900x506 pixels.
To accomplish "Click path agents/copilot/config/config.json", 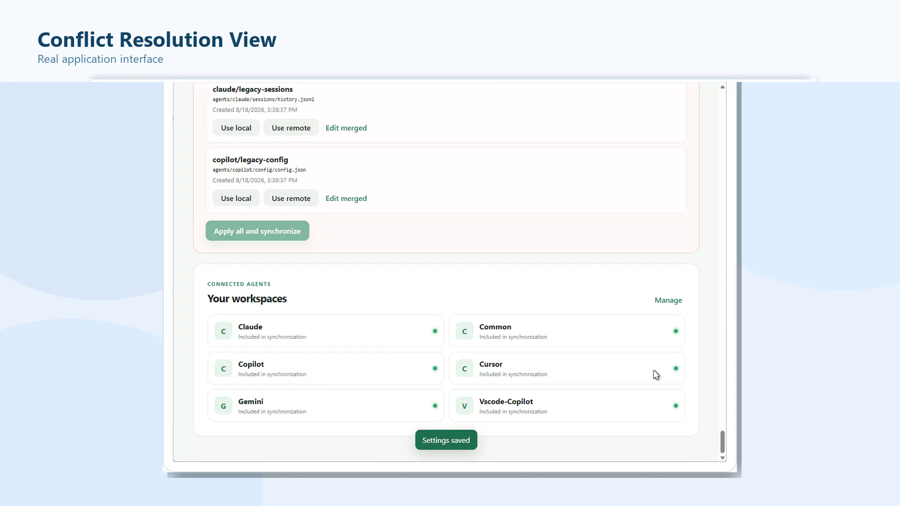I will pyautogui.click(x=259, y=170).
